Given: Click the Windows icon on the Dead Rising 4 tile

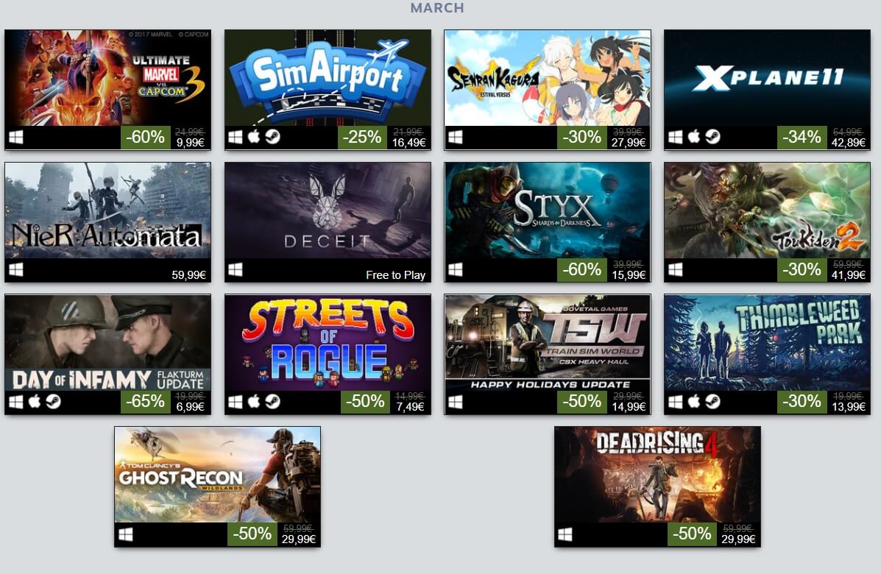Looking at the screenshot, I should click(565, 534).
